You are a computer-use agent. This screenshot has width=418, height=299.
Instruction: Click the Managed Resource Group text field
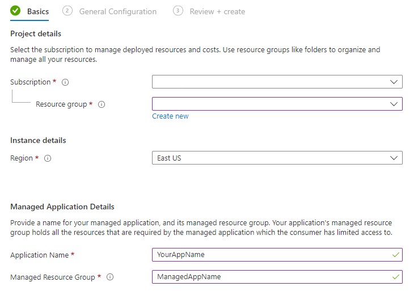(x=277, y=277)
